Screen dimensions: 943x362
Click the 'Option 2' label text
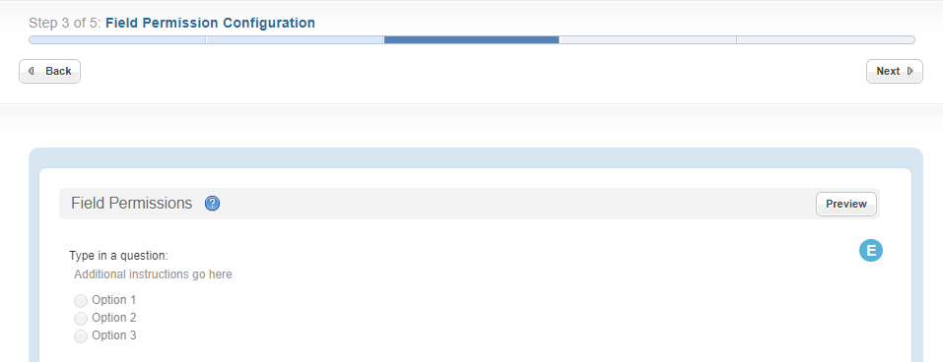(114, 318)
